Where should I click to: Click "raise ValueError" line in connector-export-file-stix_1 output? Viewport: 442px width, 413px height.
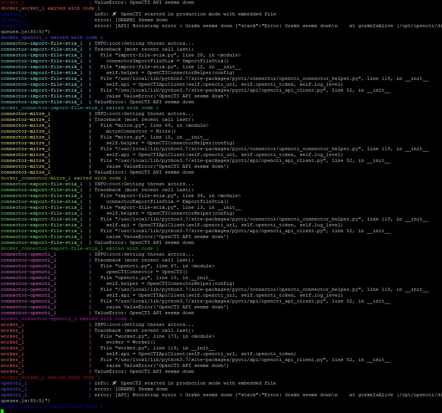click(167, 237)
